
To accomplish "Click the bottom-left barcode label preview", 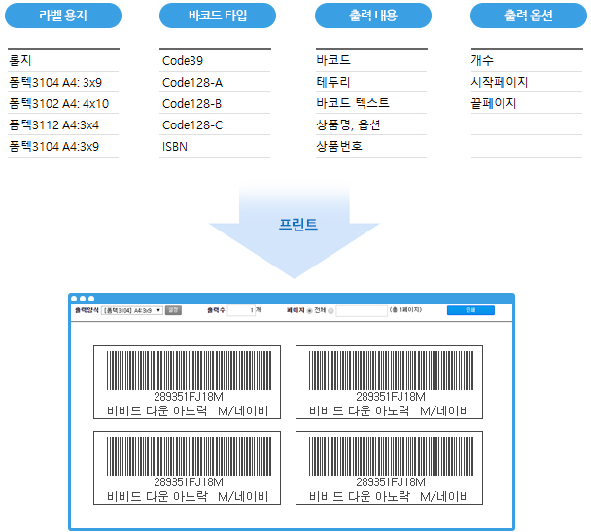I will 187,468.
